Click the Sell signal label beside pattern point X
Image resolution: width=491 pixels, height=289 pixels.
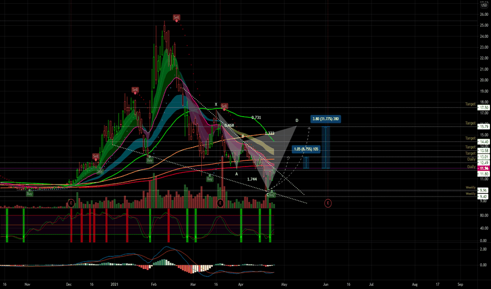pos(224,106)
